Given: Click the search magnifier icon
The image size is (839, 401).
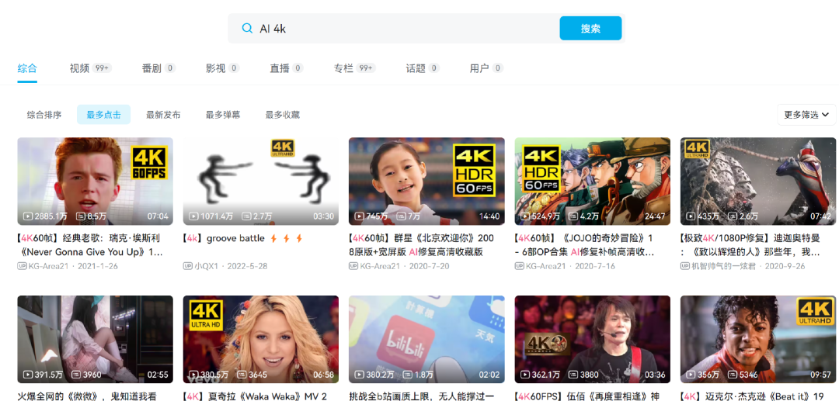Looking at the screenshot, I should tap(247, 28).
